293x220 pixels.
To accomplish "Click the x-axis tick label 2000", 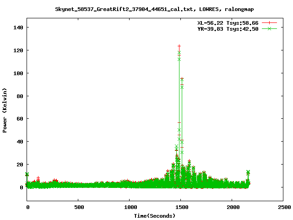I will point(233,207).
